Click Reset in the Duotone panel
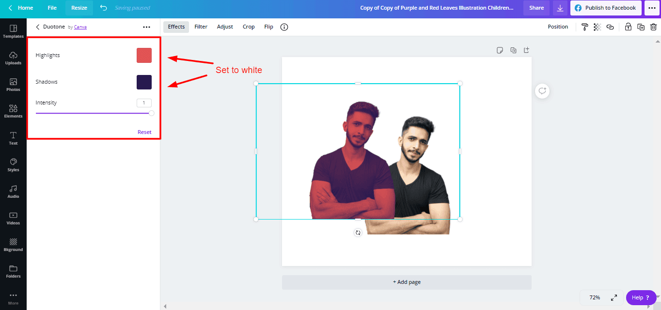This screenshot has width=661, height=310. (x=144, y=132)
